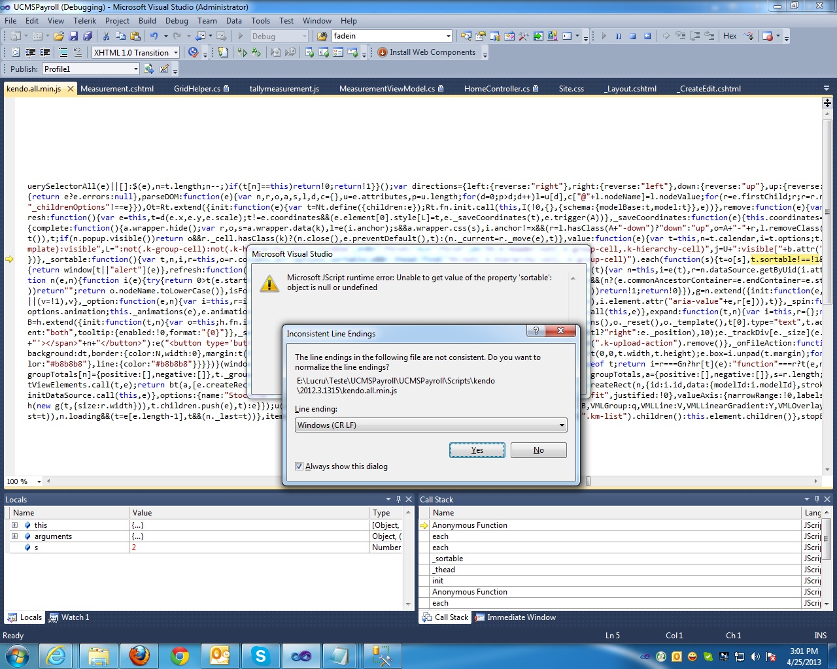Click the Solution Explorer toolbar icon

point(466,37)
